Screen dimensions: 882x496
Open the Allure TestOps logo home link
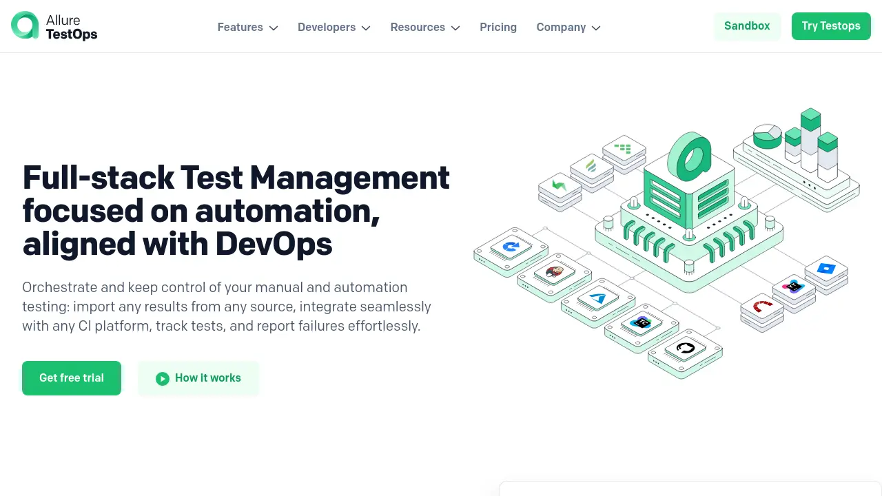[54, 26]
